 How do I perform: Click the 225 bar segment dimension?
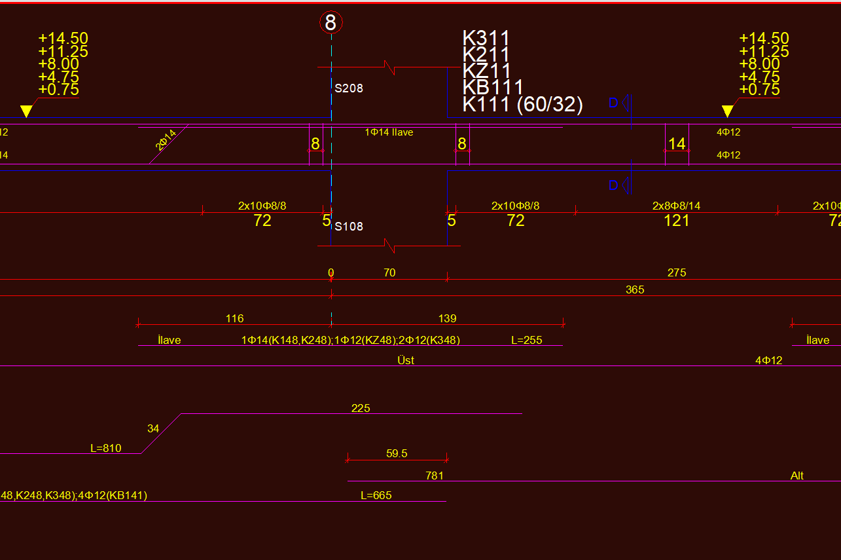(x=361, y=408)
